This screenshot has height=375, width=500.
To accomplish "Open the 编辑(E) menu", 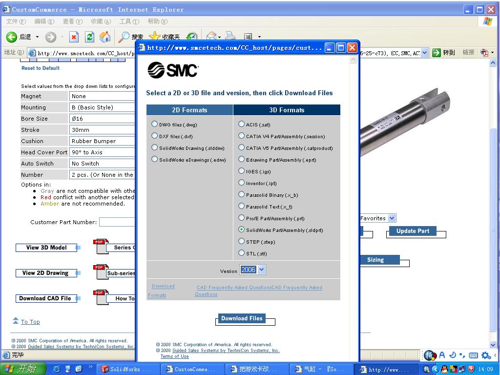I will pos(44,21).
